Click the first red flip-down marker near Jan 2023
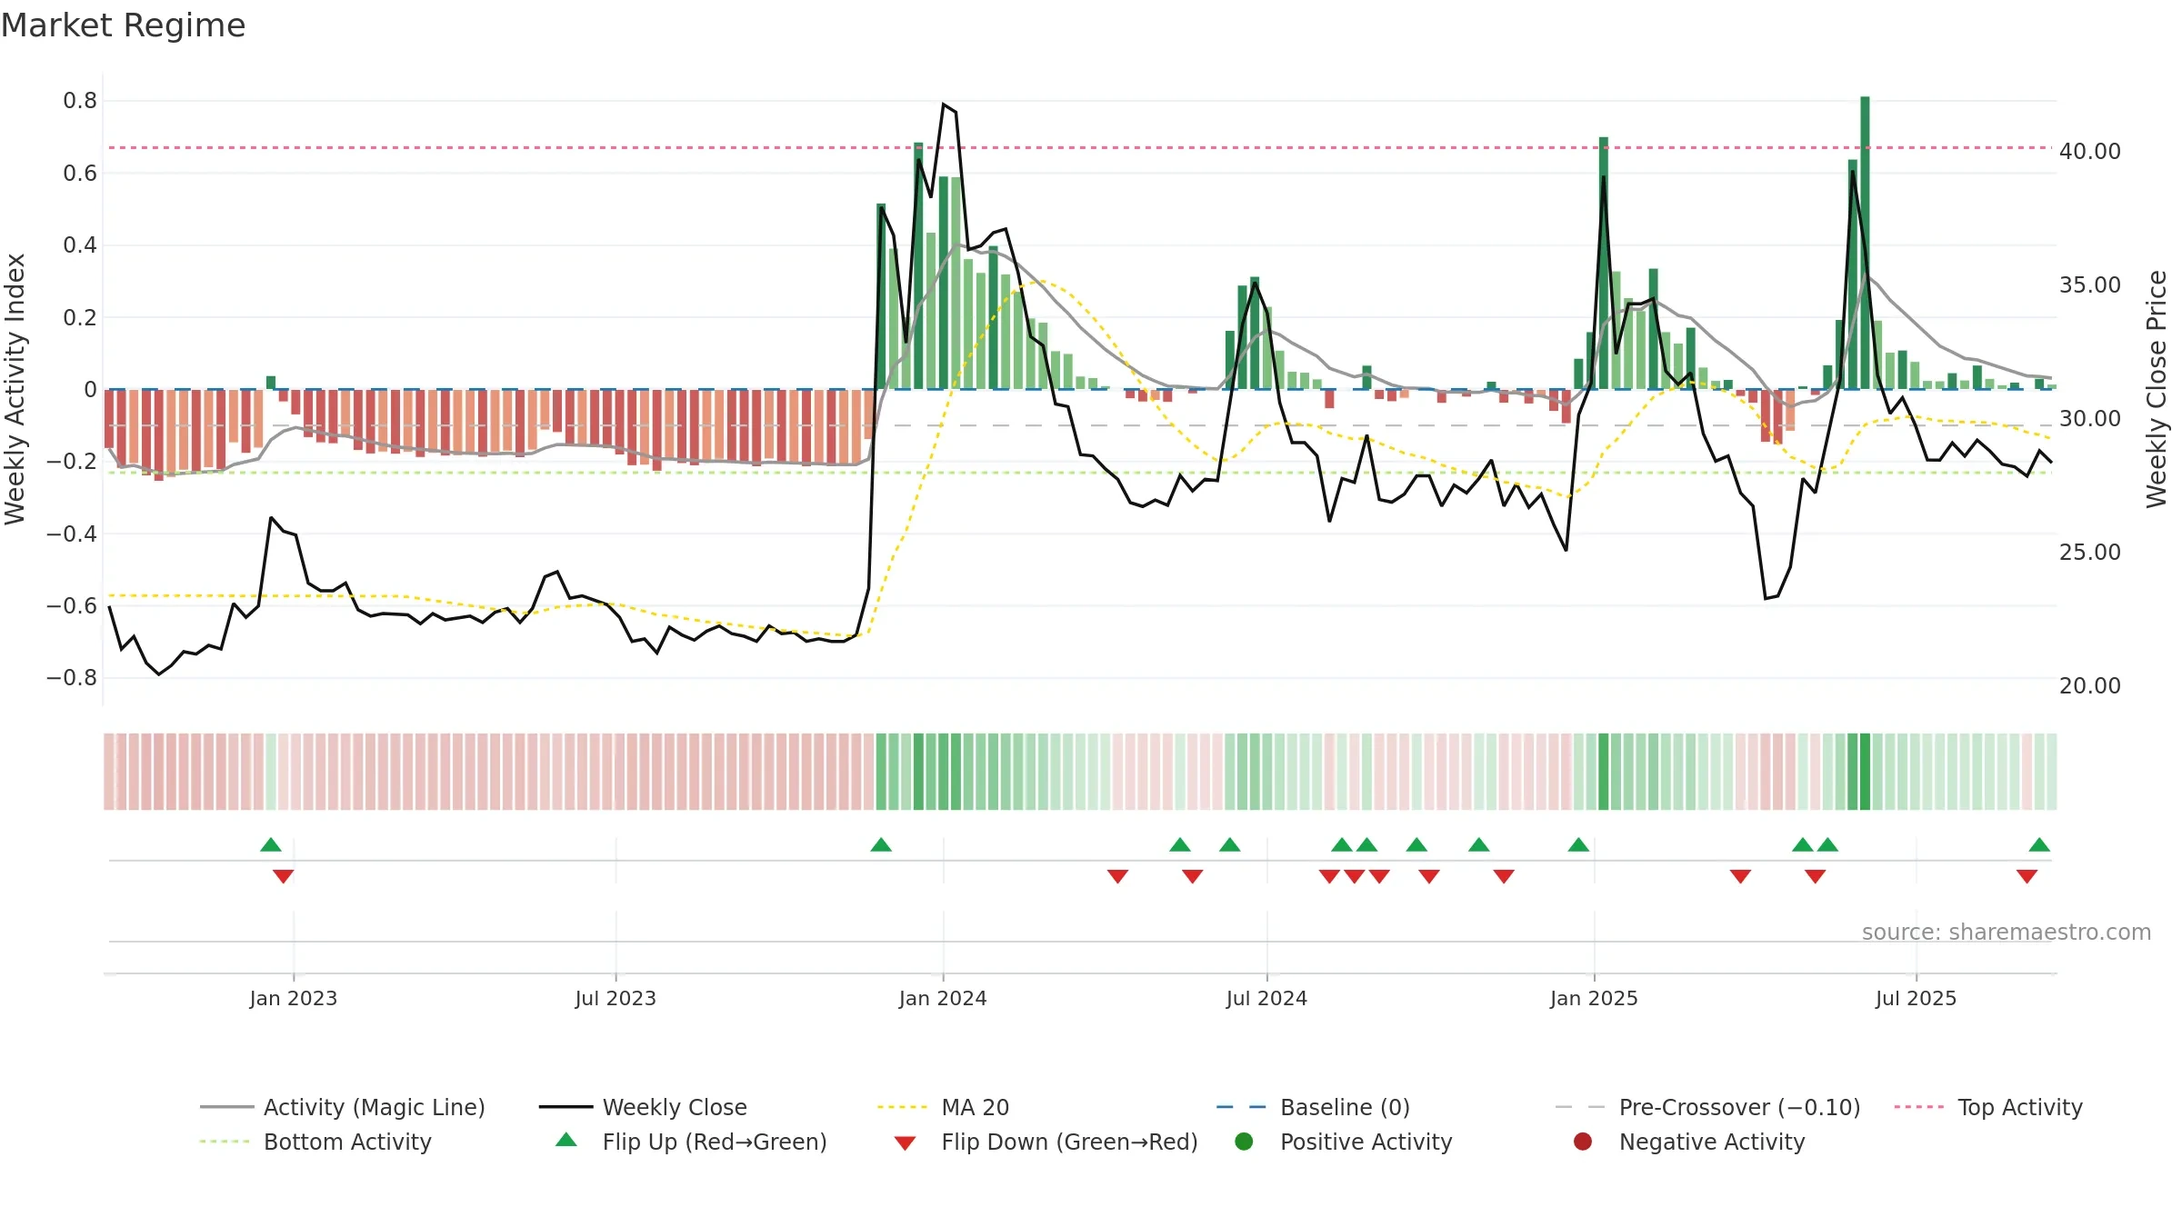The height and width of the screenshot is (1227, 2182). pos(284,876)
